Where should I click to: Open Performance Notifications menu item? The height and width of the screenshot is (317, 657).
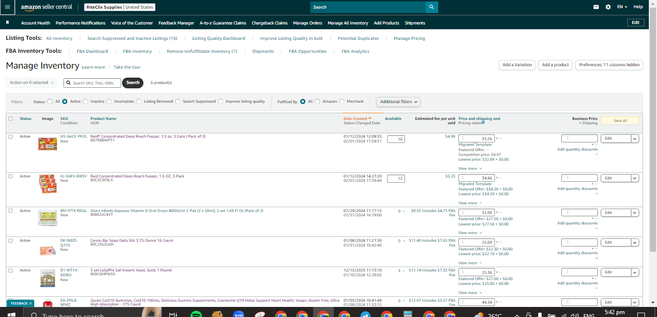click(81, 23)
